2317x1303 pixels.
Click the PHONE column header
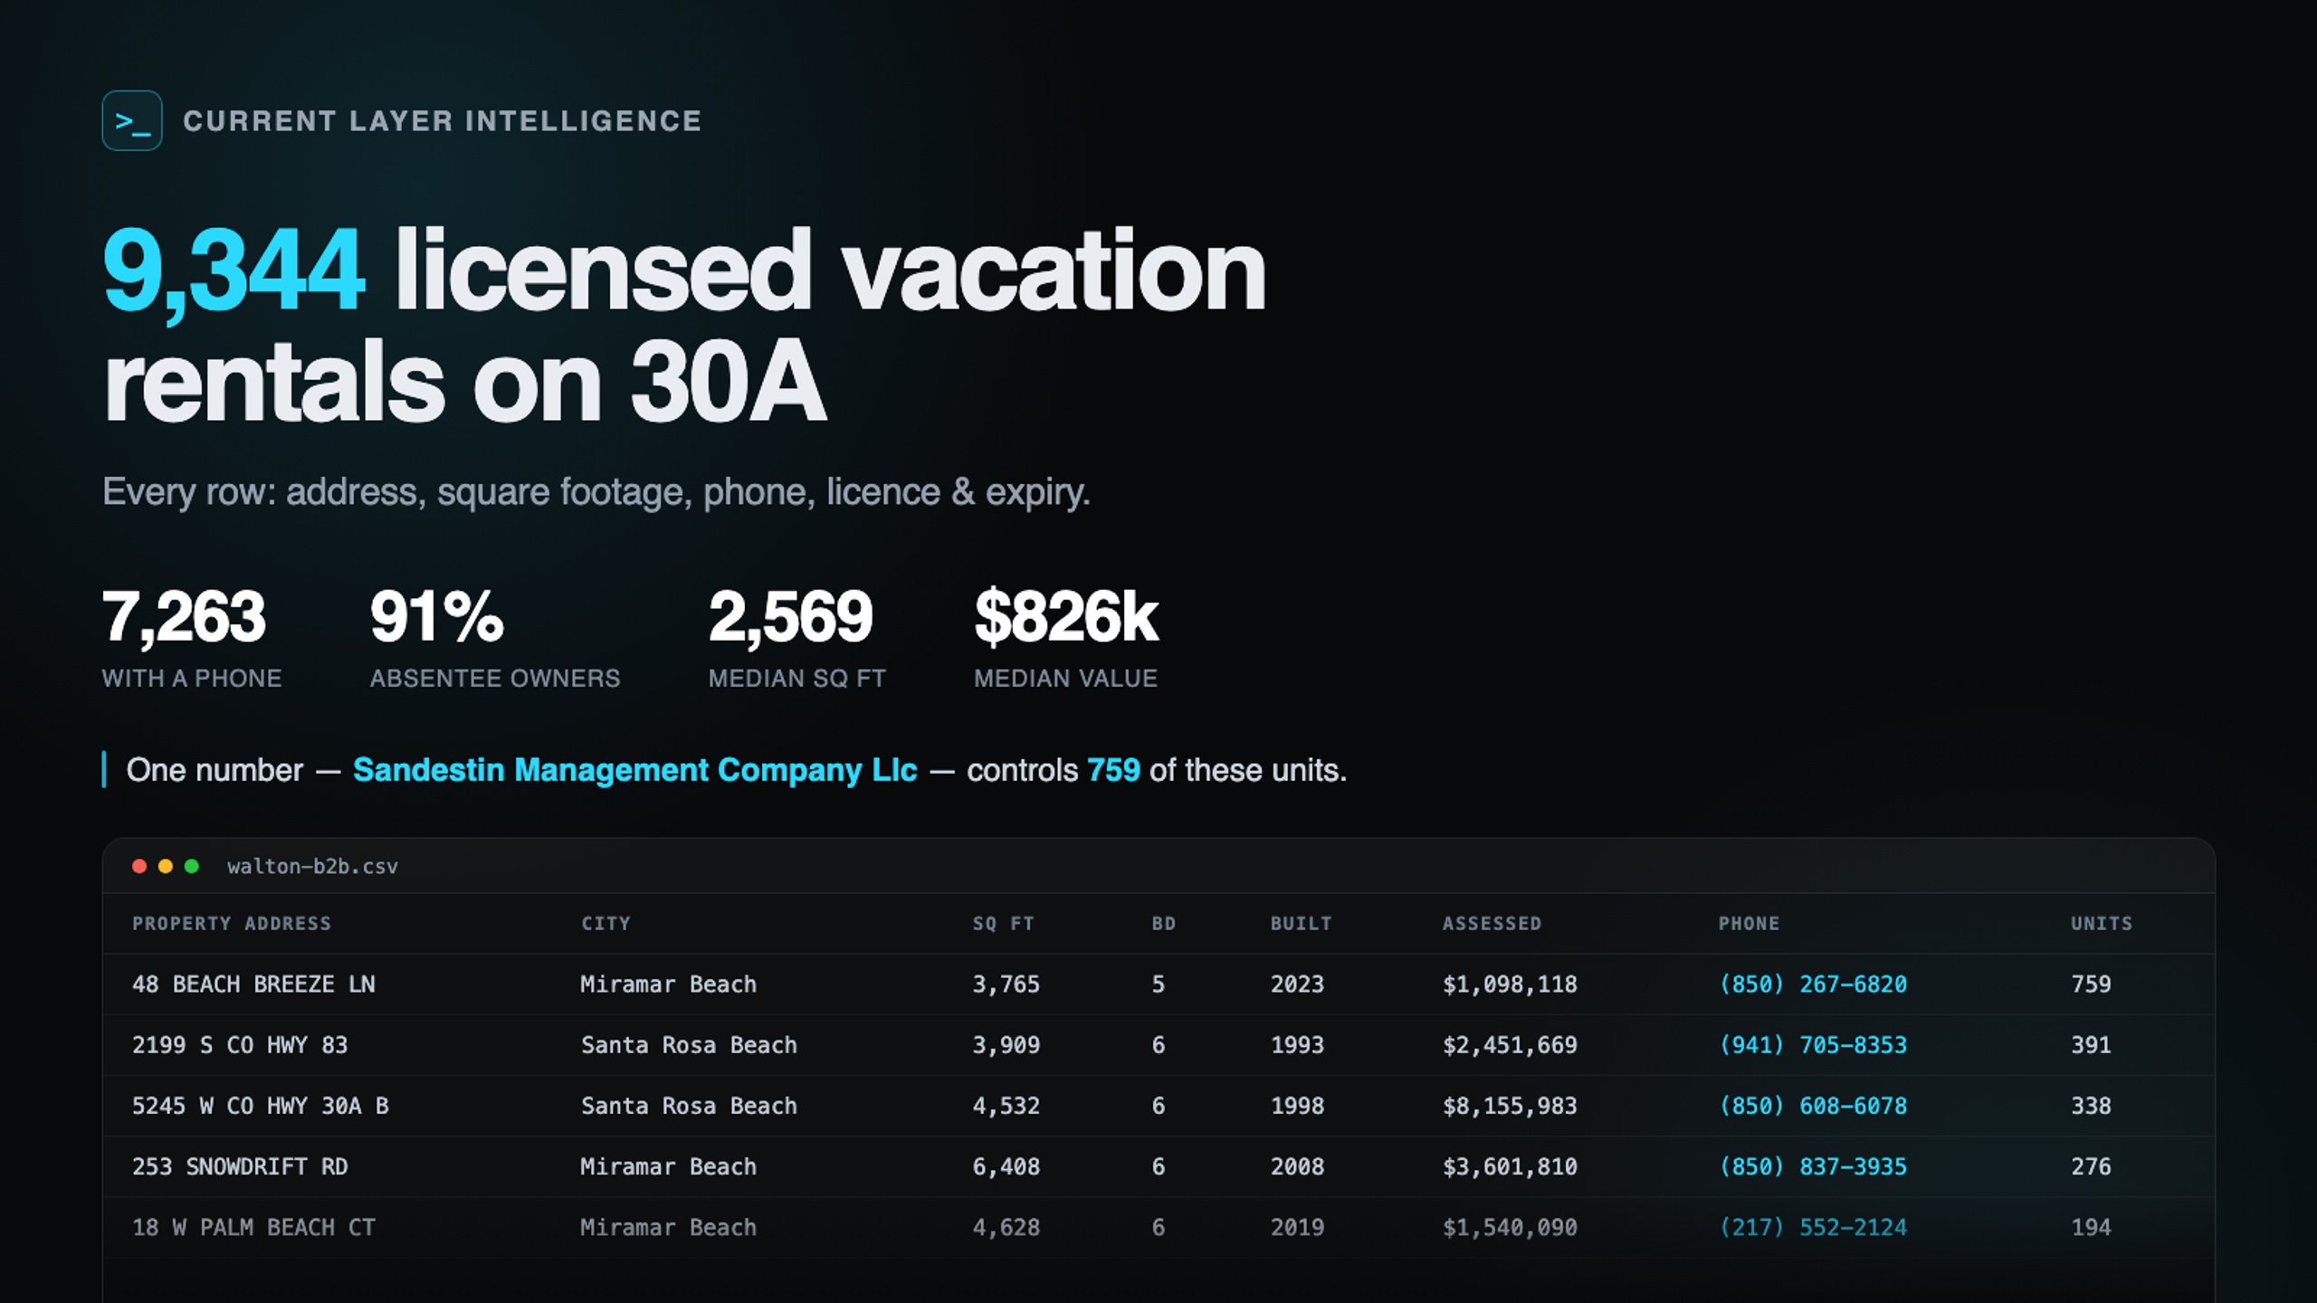point(1749,923)
